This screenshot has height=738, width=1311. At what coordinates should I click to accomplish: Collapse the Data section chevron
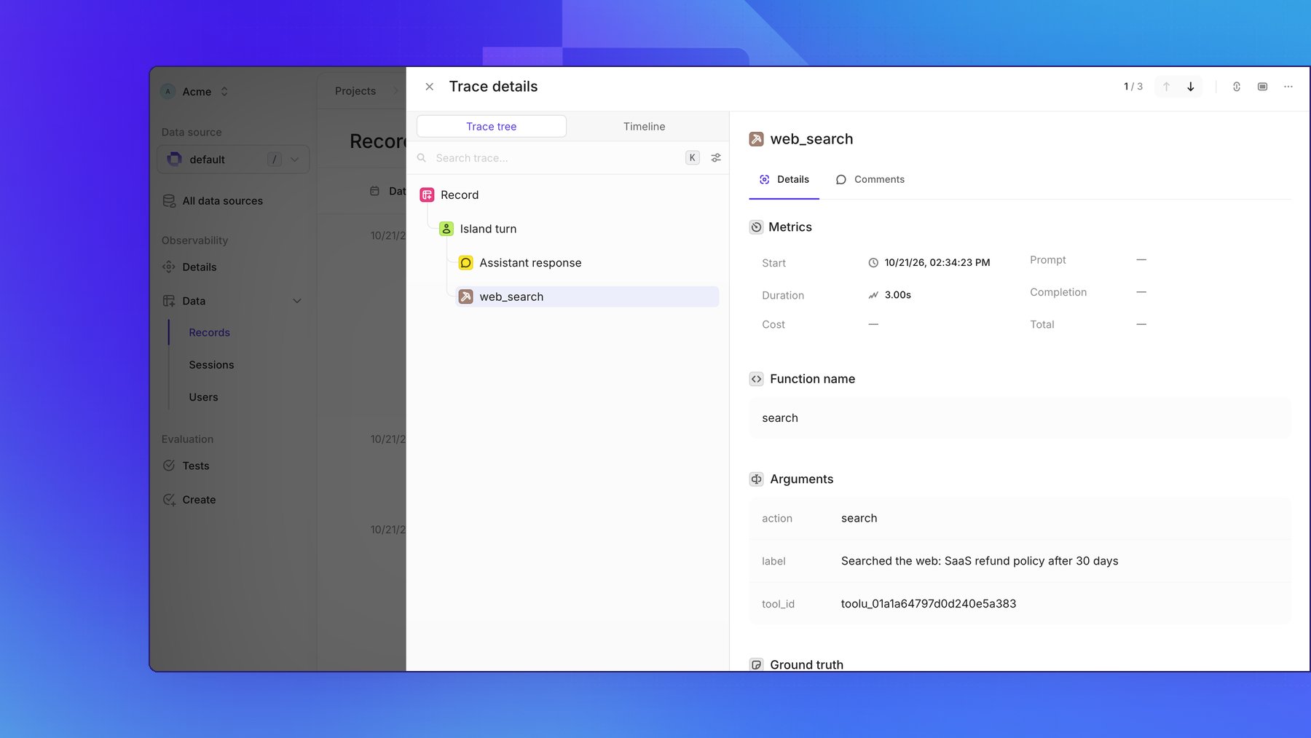click(297, 301)
